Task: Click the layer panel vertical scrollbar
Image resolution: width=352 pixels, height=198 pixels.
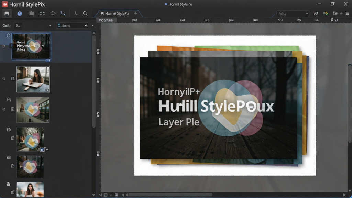Action: [94, 81]
